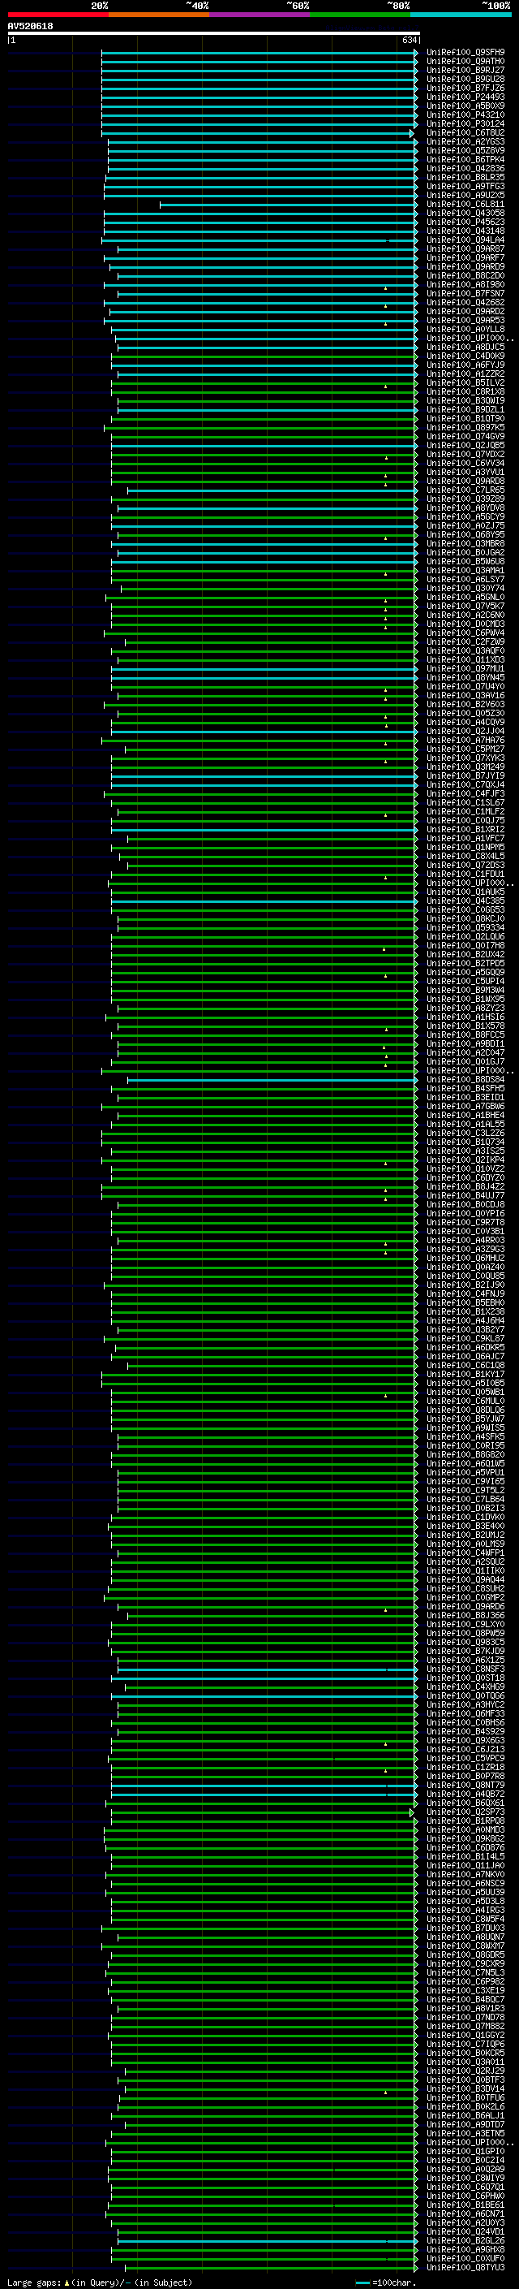
Task: Click the UniRef100_B6ALJ1 label
Action: tap(465, 2116)
